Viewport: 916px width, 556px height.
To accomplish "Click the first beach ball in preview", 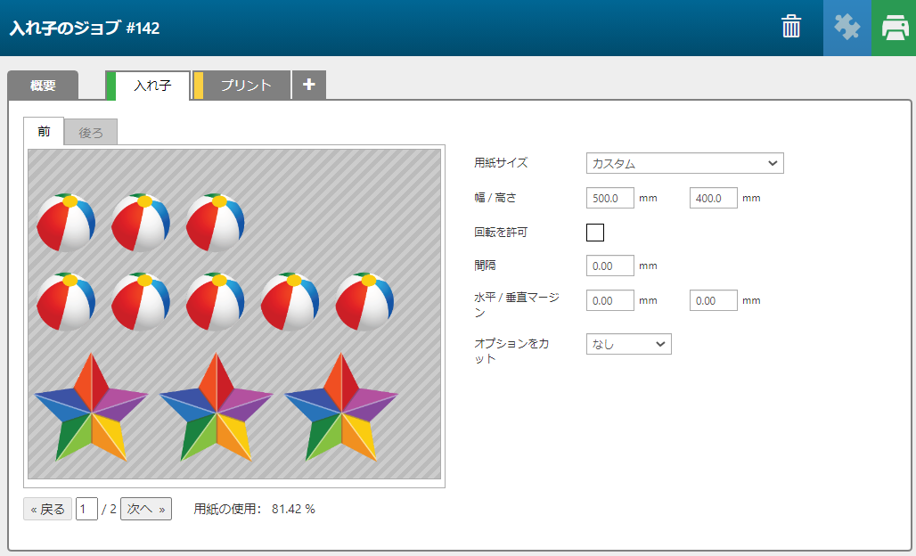I will [x=66, y=223].
